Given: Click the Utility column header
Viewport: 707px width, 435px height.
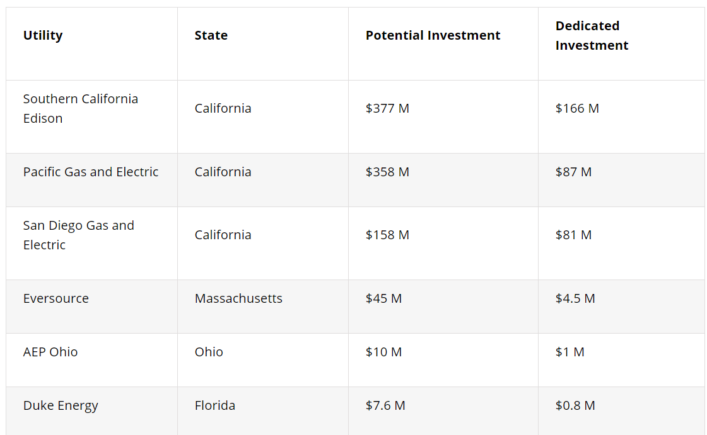Looking at the screenshot, I should click(x=43, y=35).
